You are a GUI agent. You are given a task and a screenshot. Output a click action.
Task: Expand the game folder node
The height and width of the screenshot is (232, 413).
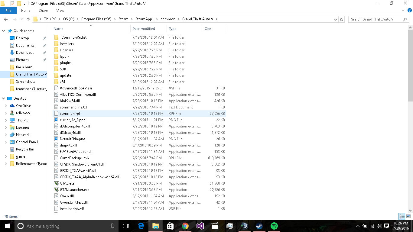point(6,156)
